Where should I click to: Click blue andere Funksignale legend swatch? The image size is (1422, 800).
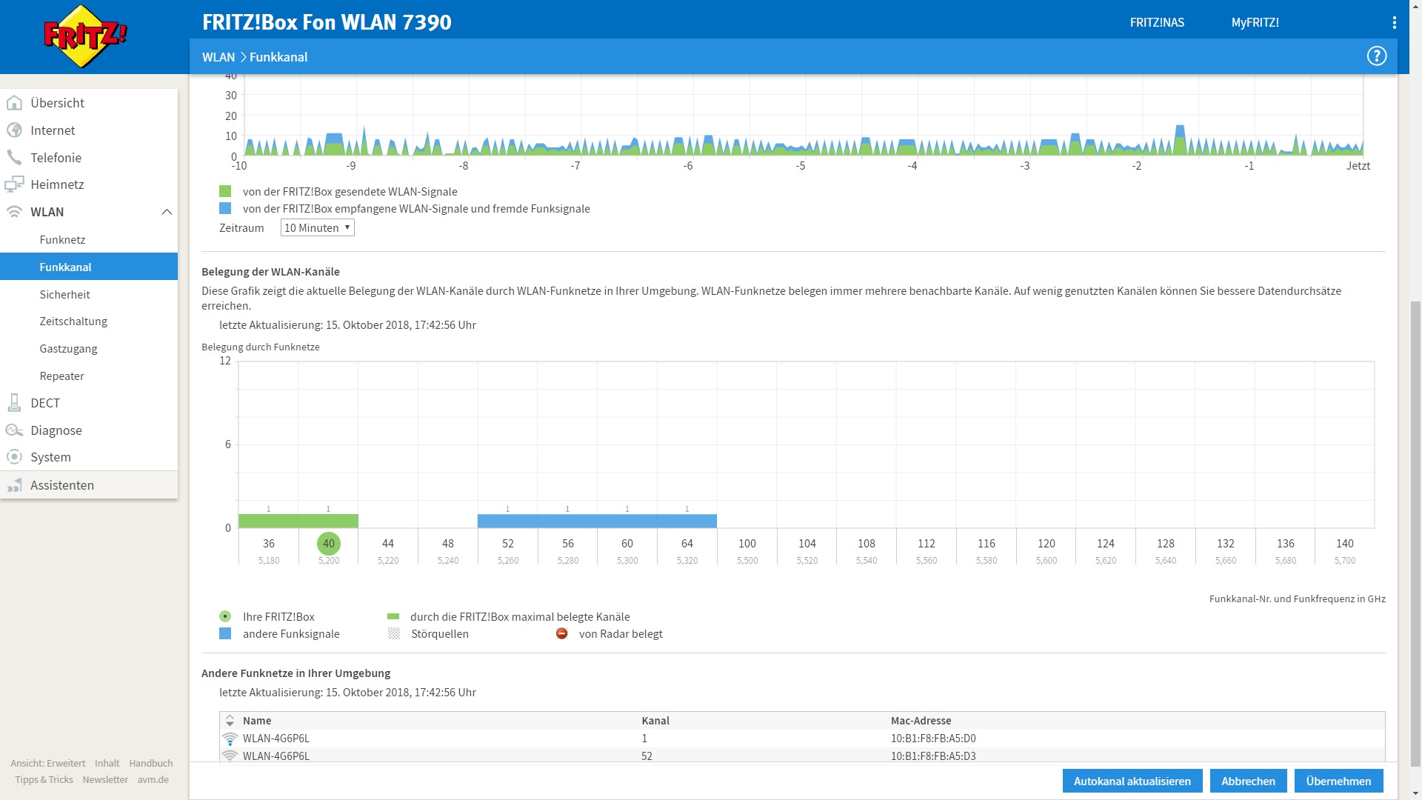pyautogui.click(x=225, y=633)
